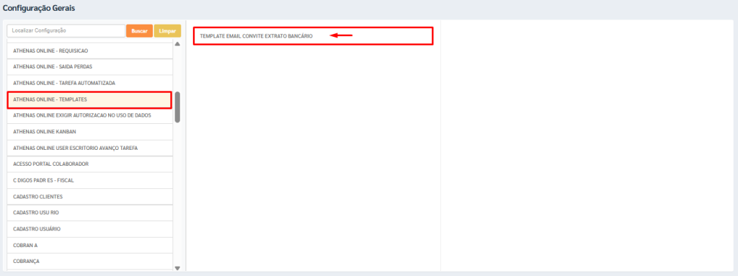This screenshot has height=276, width=738.
Task: Focus the Localizar Configuração search field
Action: click(x=66, y=30)
